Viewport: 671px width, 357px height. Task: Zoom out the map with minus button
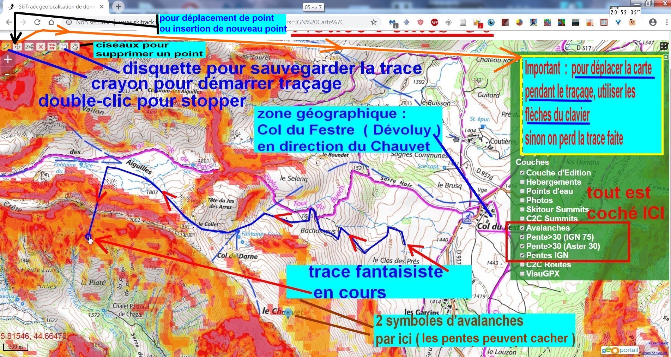pyautogui.click(x=7, y=74)
